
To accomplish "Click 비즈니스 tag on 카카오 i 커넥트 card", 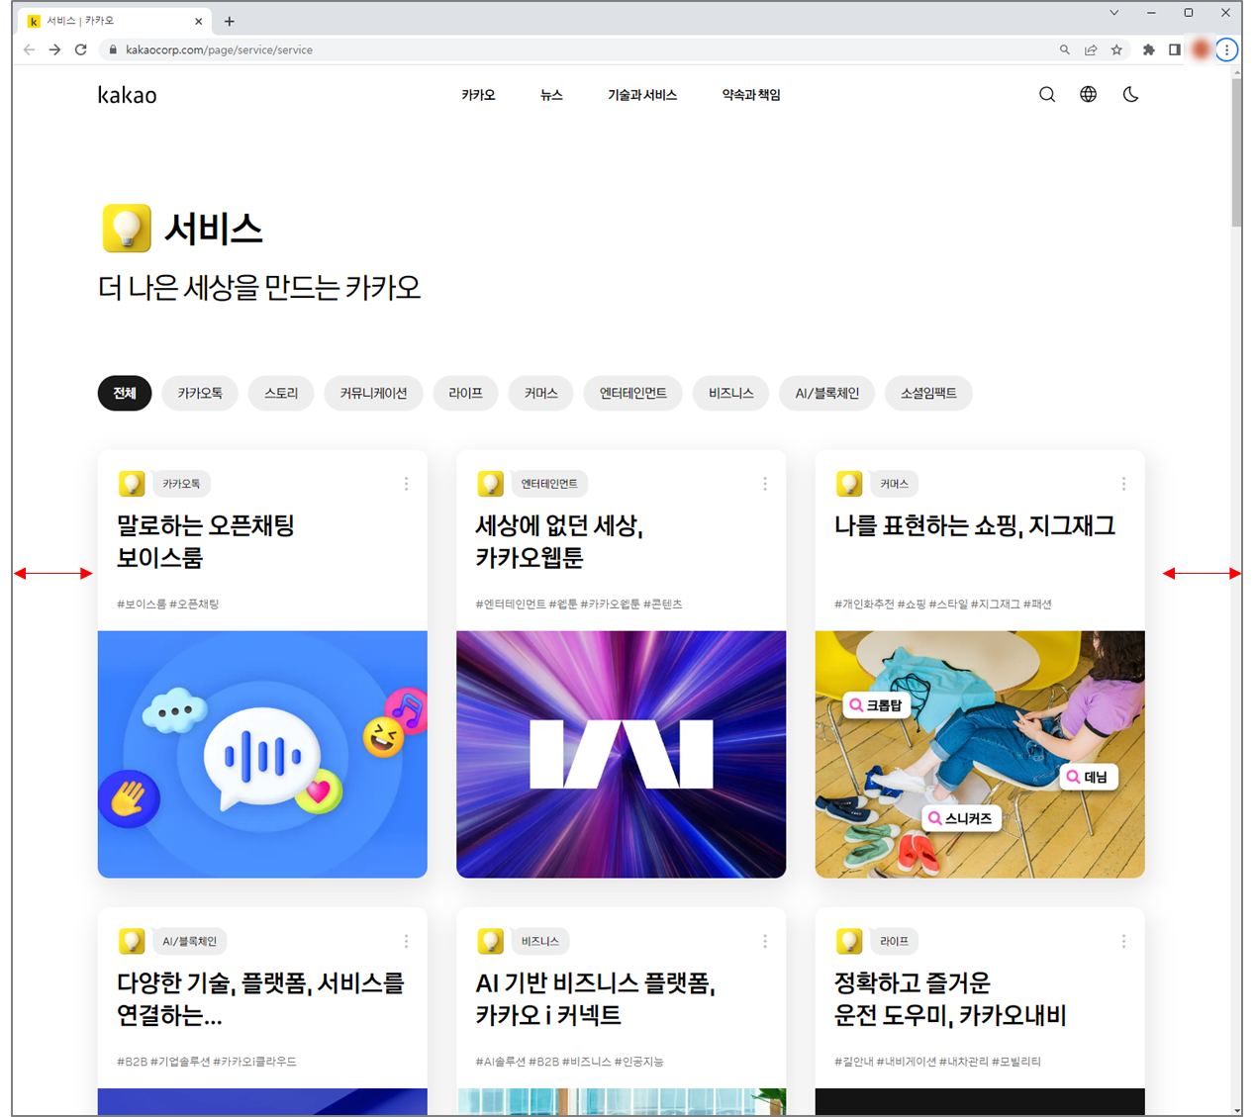I will (540, 941).
